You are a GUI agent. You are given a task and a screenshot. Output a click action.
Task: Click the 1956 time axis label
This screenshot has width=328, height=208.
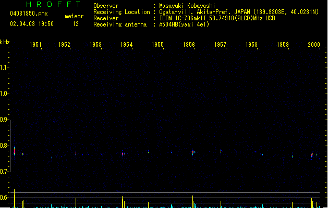pos(189,44)
